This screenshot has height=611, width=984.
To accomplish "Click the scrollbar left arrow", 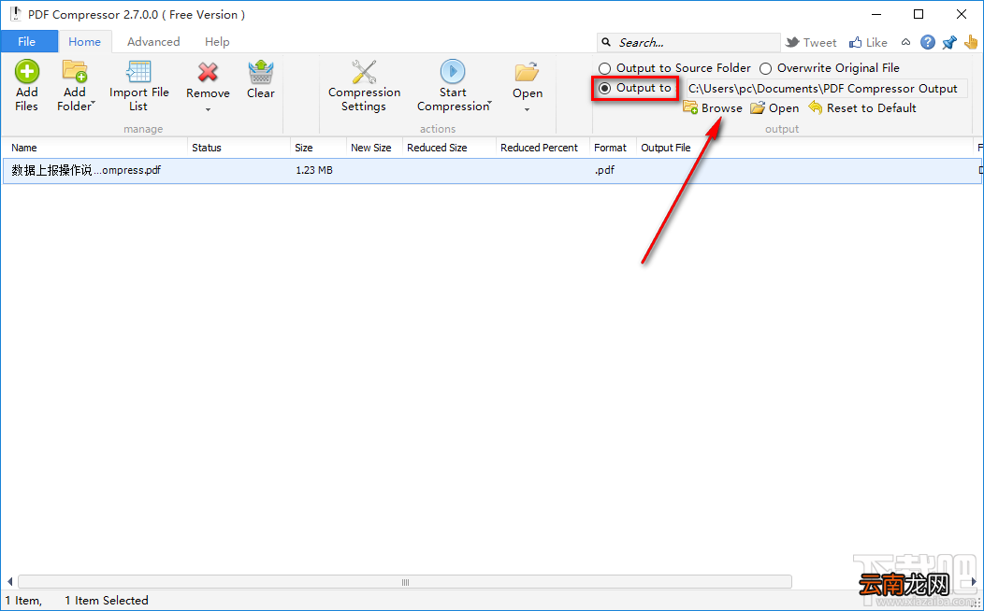I will [8, 582].
